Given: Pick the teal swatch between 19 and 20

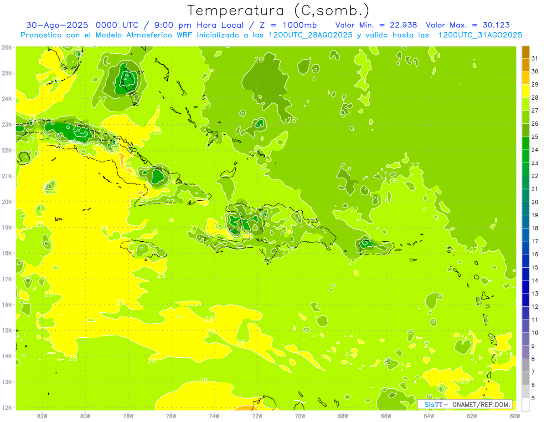Looking at the screenshot, I should click(526, 209).
